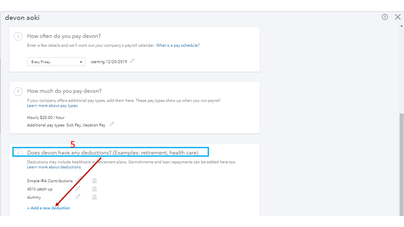
Task: Click the step 3 circle marker
Action: coord(18,36)
